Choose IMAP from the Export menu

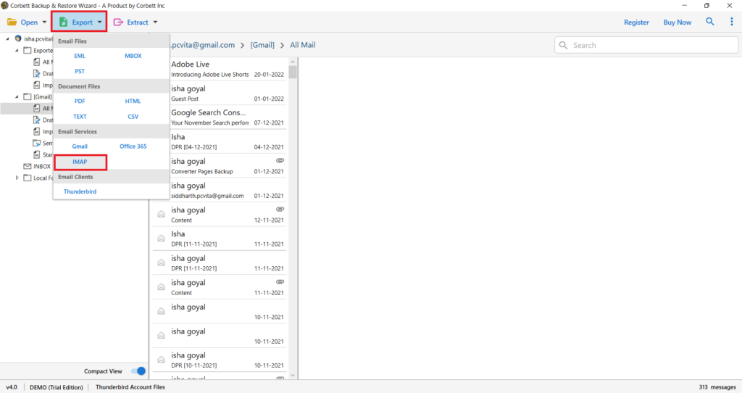click(80, 162)
